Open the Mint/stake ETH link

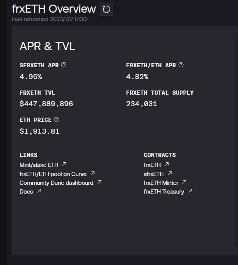[x=39, y=165]
